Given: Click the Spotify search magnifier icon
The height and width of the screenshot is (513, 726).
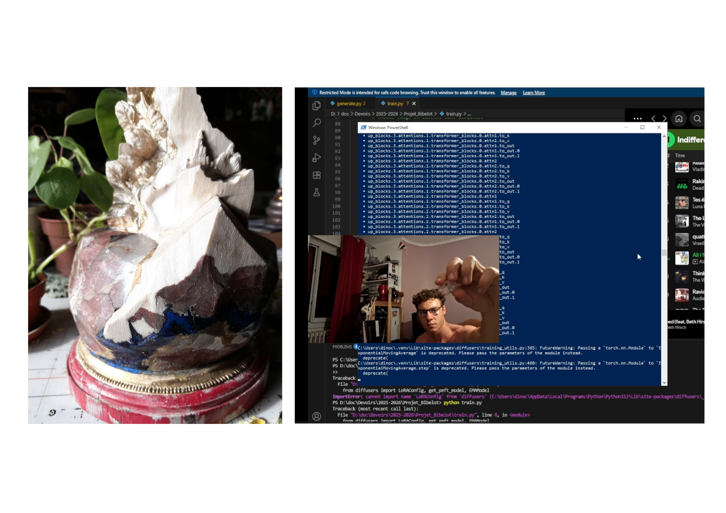Looking at the screenshot, I should pos(697,119).
